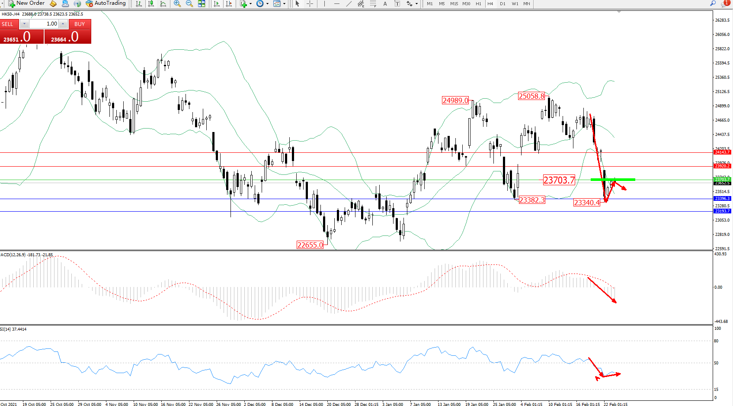Viewport: 733px width, 406px height.
Task: Pick the Fibonacci retracement tool
Action: click(x=373, y=3)
